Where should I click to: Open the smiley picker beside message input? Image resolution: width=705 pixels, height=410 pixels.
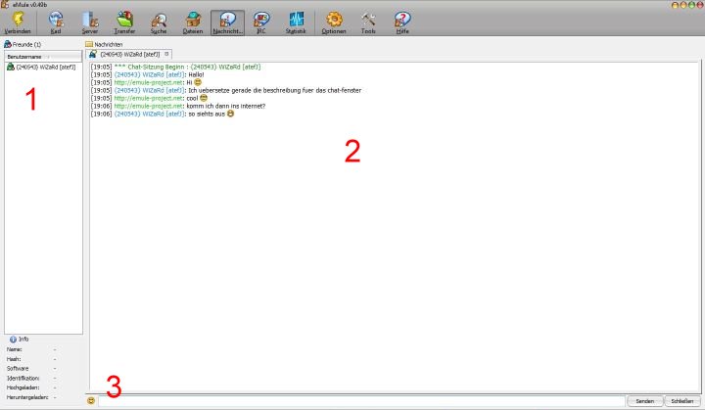click(91, 400)
